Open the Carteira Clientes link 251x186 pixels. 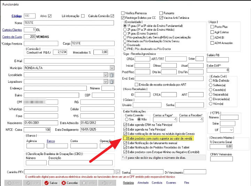[12, 30]
